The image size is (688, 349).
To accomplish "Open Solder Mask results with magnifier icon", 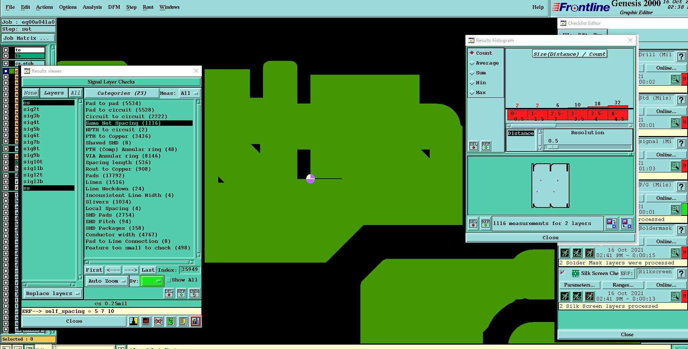I will click(675, 253).
